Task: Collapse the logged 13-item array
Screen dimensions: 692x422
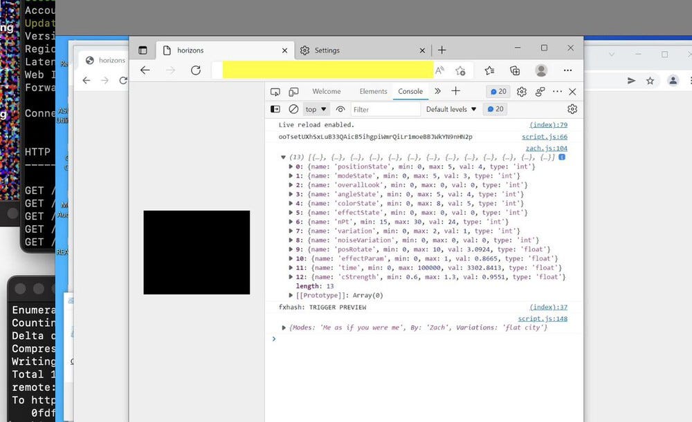Action: pyautogui.click(x=283, y=157)
